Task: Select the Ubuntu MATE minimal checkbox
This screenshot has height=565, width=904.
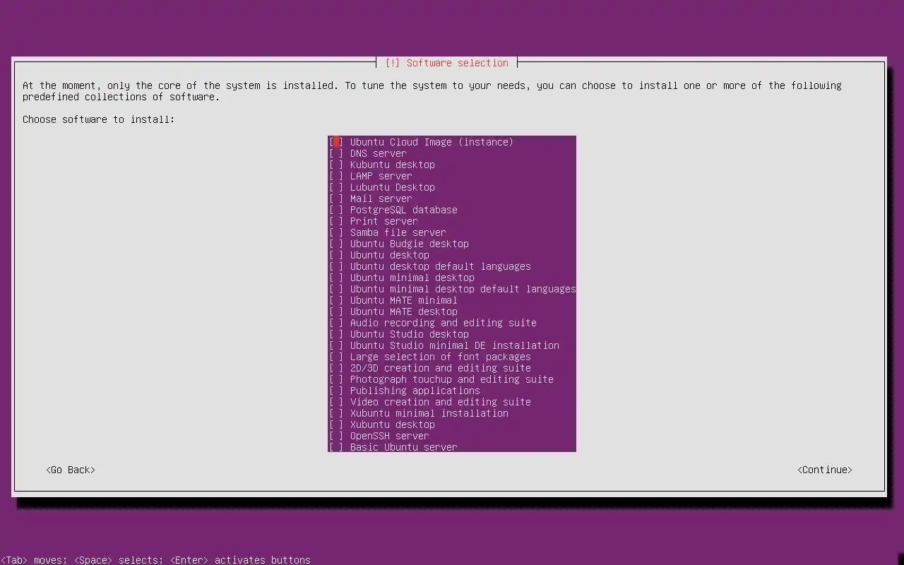Action: (336, 300)
